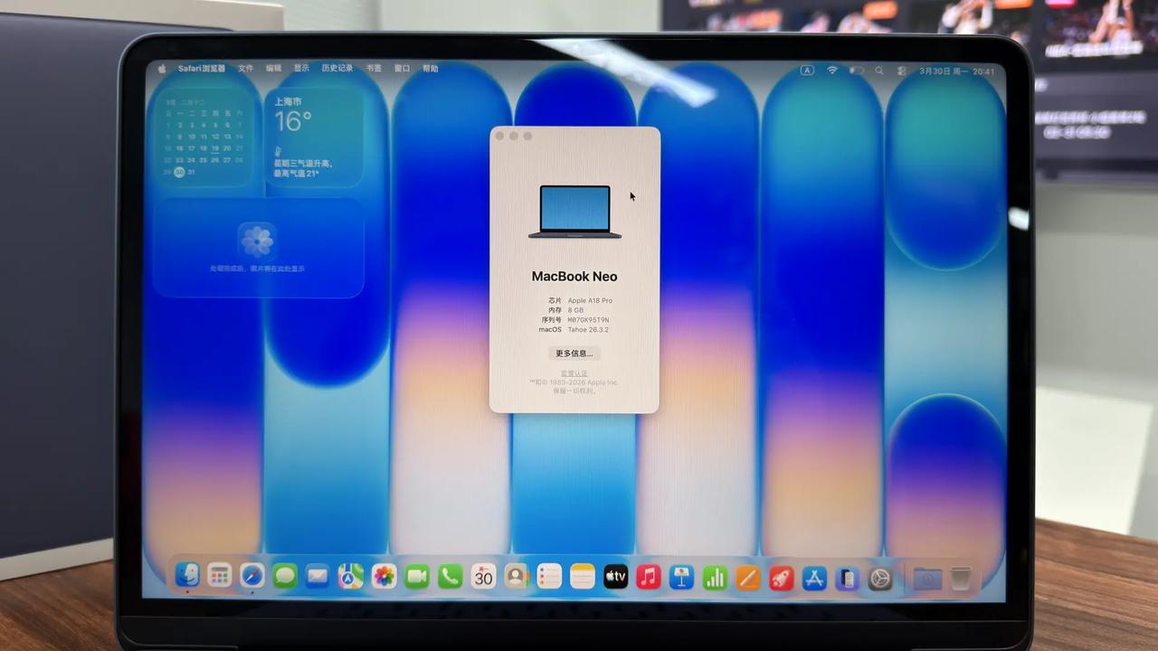This screenshot has width=1158, height=651.
Task: Open the 历史记录 menu
Action: (337, 69)
